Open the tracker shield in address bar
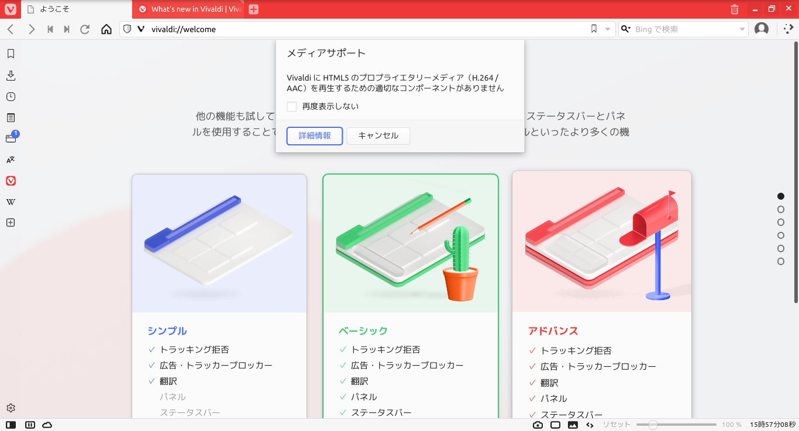This screenshot has height=431, width=799. point(128,29)
